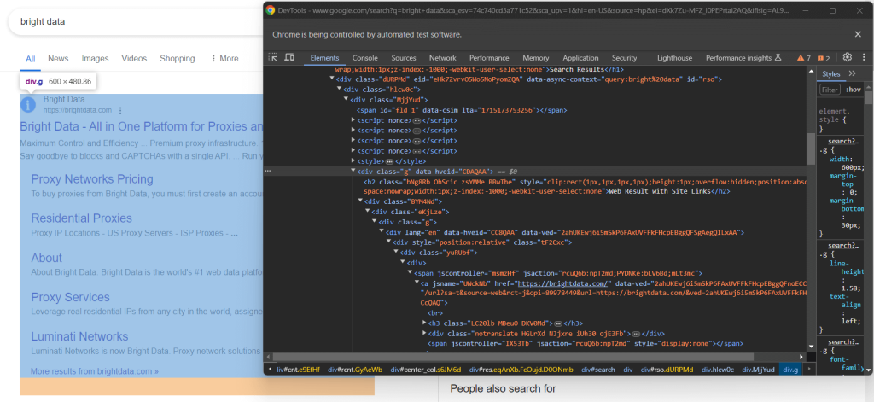Switch to the Network tab
This screenshot has width=874, height=402.
coord(442,58)
